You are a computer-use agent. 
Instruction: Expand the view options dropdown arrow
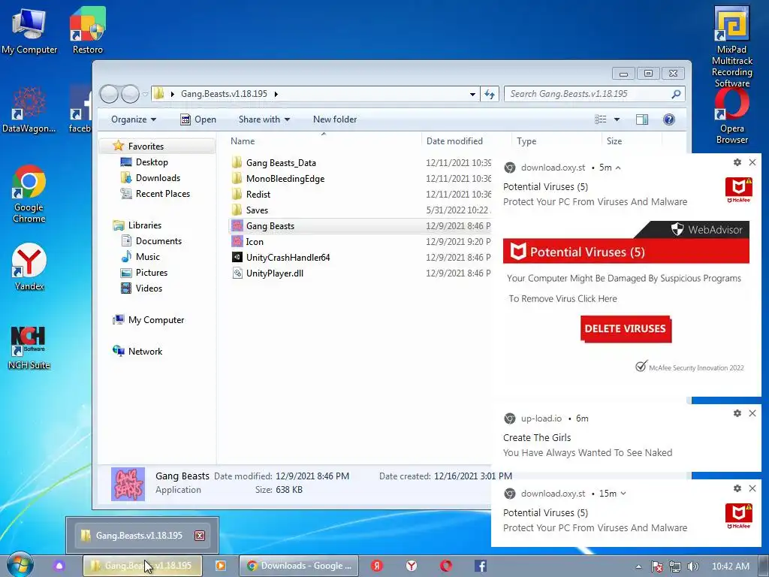(x=617, y=119)
